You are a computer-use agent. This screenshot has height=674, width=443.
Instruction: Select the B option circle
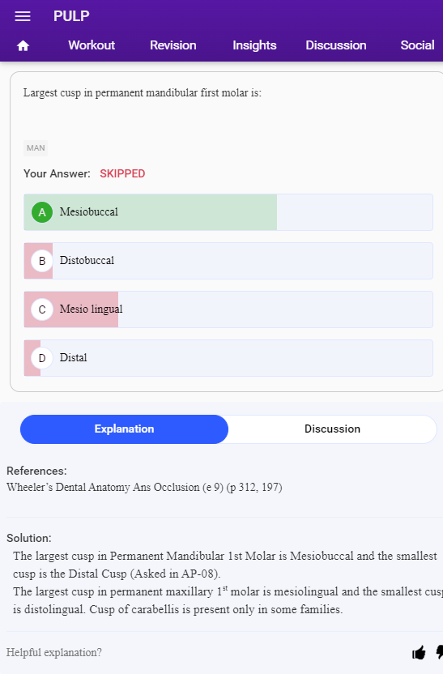click(x=42, y=261)
